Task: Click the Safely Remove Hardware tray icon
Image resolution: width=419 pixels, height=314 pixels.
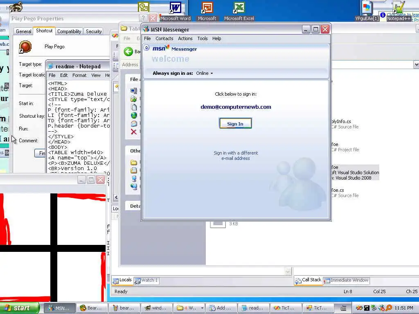Action: pos(374,308)
